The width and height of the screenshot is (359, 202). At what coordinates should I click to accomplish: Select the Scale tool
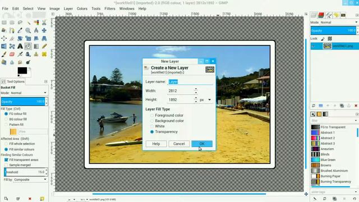(28, 38)
